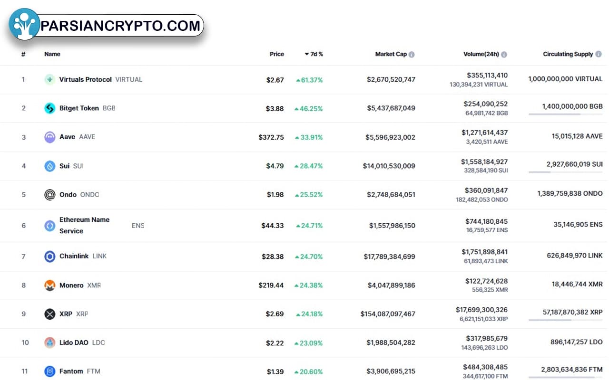This screenshot has height=380, width=609.
Task: Click the Aave ghost logo icon
Action: click(50, 137)
